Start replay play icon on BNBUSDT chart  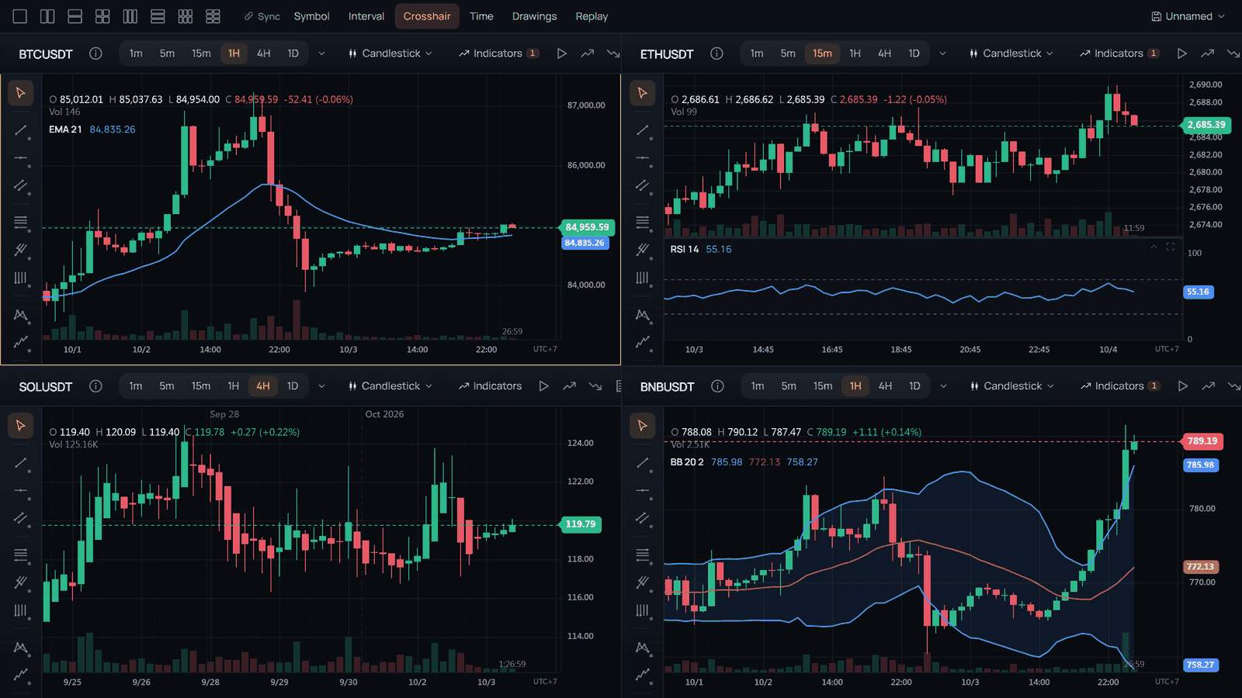1182,386
